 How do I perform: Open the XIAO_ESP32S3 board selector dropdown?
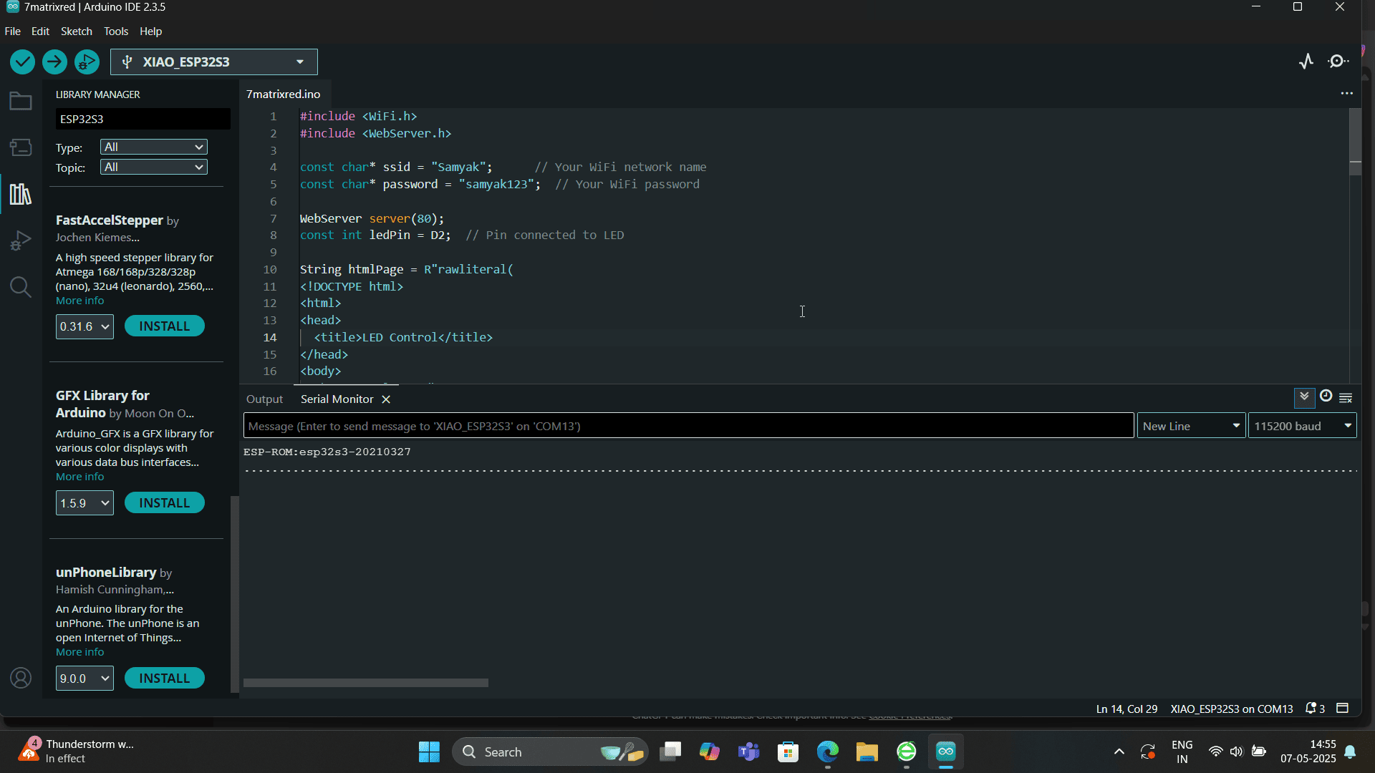[x=214, y=62]
